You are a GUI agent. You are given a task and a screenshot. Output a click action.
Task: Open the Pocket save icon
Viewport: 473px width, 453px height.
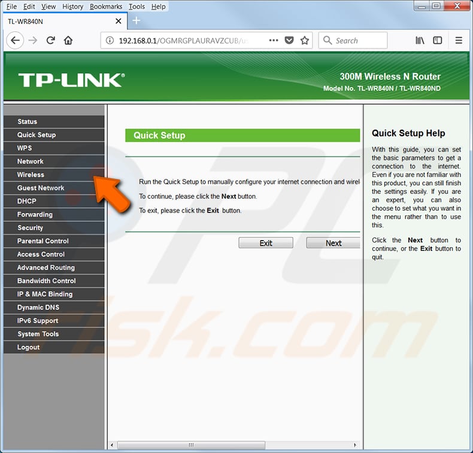click(x=289, y=41)
